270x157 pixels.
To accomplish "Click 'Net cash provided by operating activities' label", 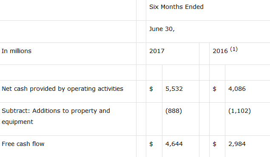I will (63, 89).
